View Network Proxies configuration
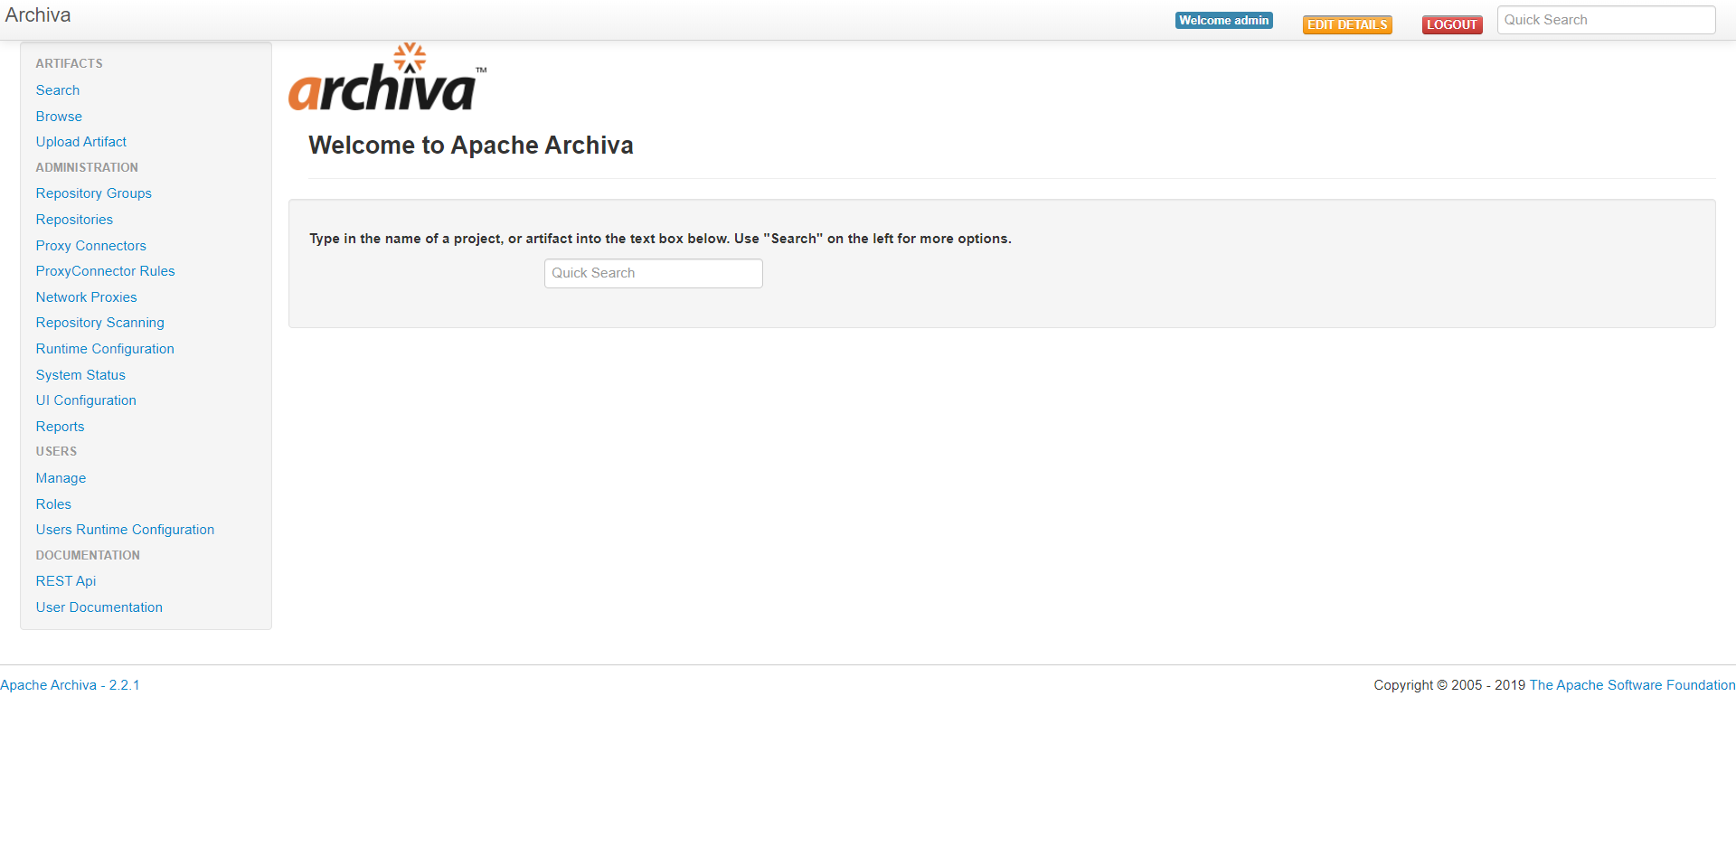This screenshot has height=847, width=1736. [86, 297]
